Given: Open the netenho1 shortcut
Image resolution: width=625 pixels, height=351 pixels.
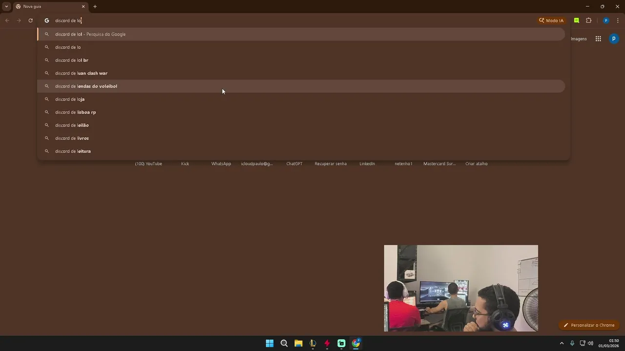Looking at the screenshot, I should pos(404,164).
